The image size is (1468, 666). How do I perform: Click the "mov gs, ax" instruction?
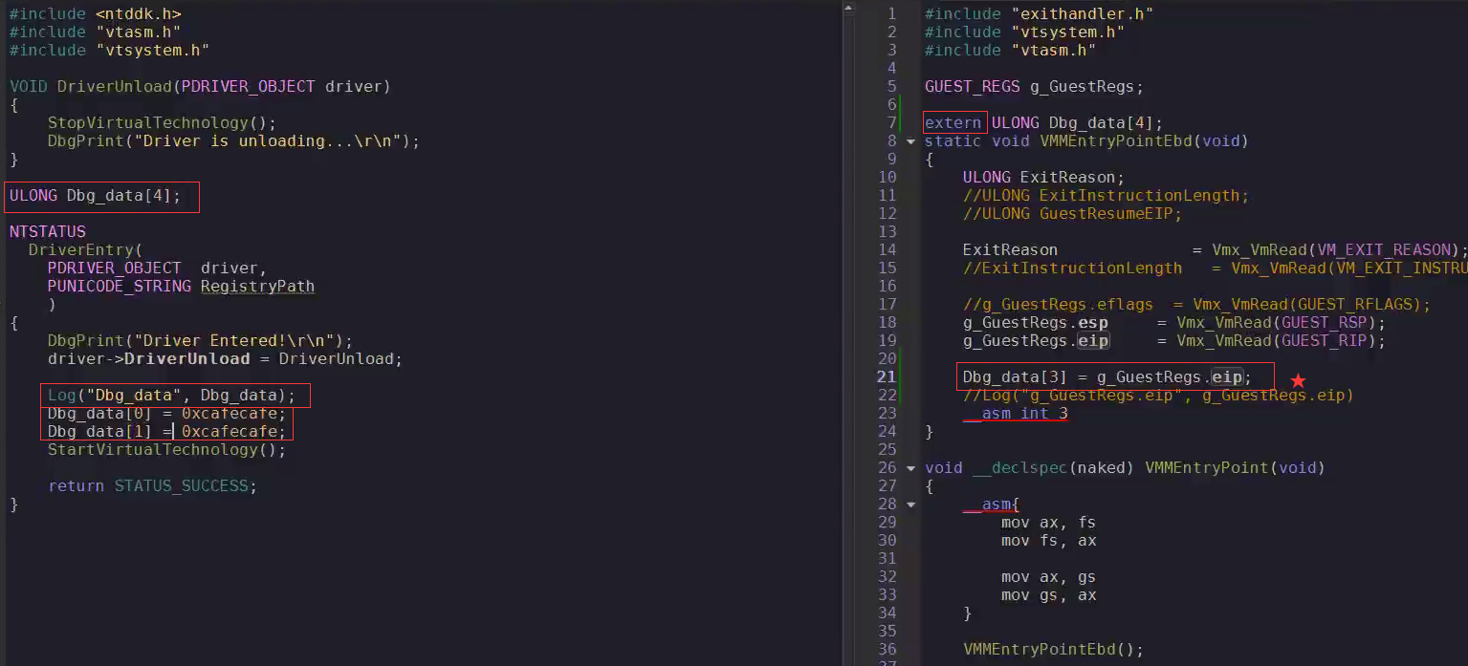point(1048,595)
